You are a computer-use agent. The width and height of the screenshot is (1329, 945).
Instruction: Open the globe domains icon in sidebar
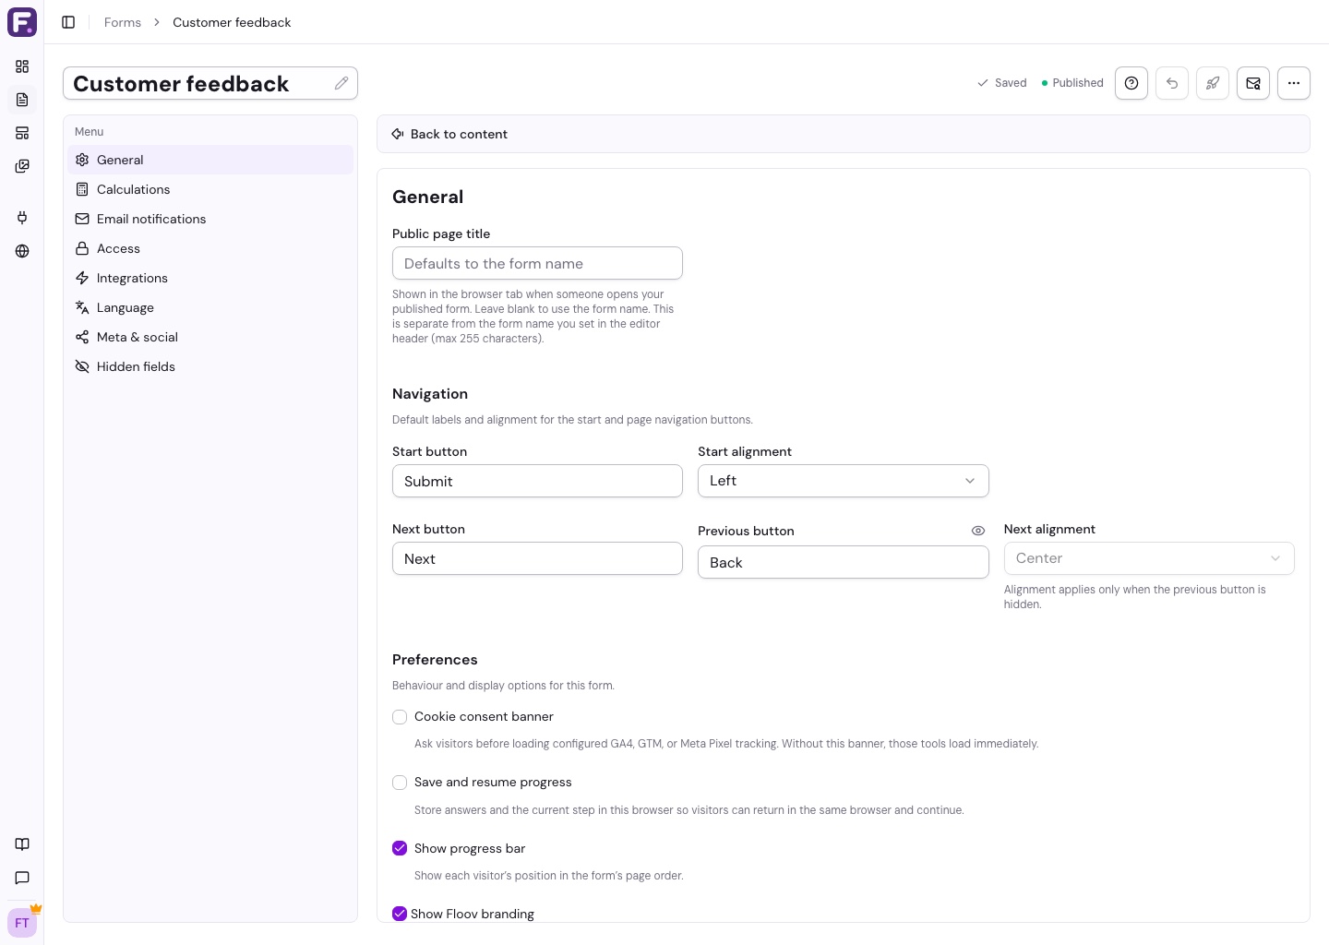(22, 251)
